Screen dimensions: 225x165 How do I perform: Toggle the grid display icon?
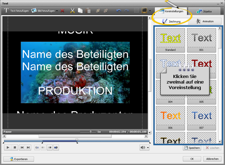click(x=136, y=11)
